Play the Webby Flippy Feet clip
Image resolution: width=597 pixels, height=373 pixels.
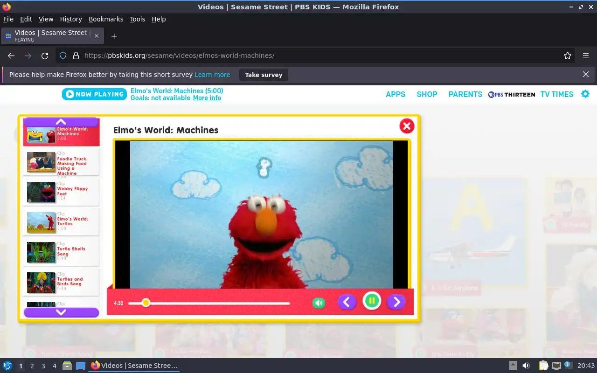62,192
